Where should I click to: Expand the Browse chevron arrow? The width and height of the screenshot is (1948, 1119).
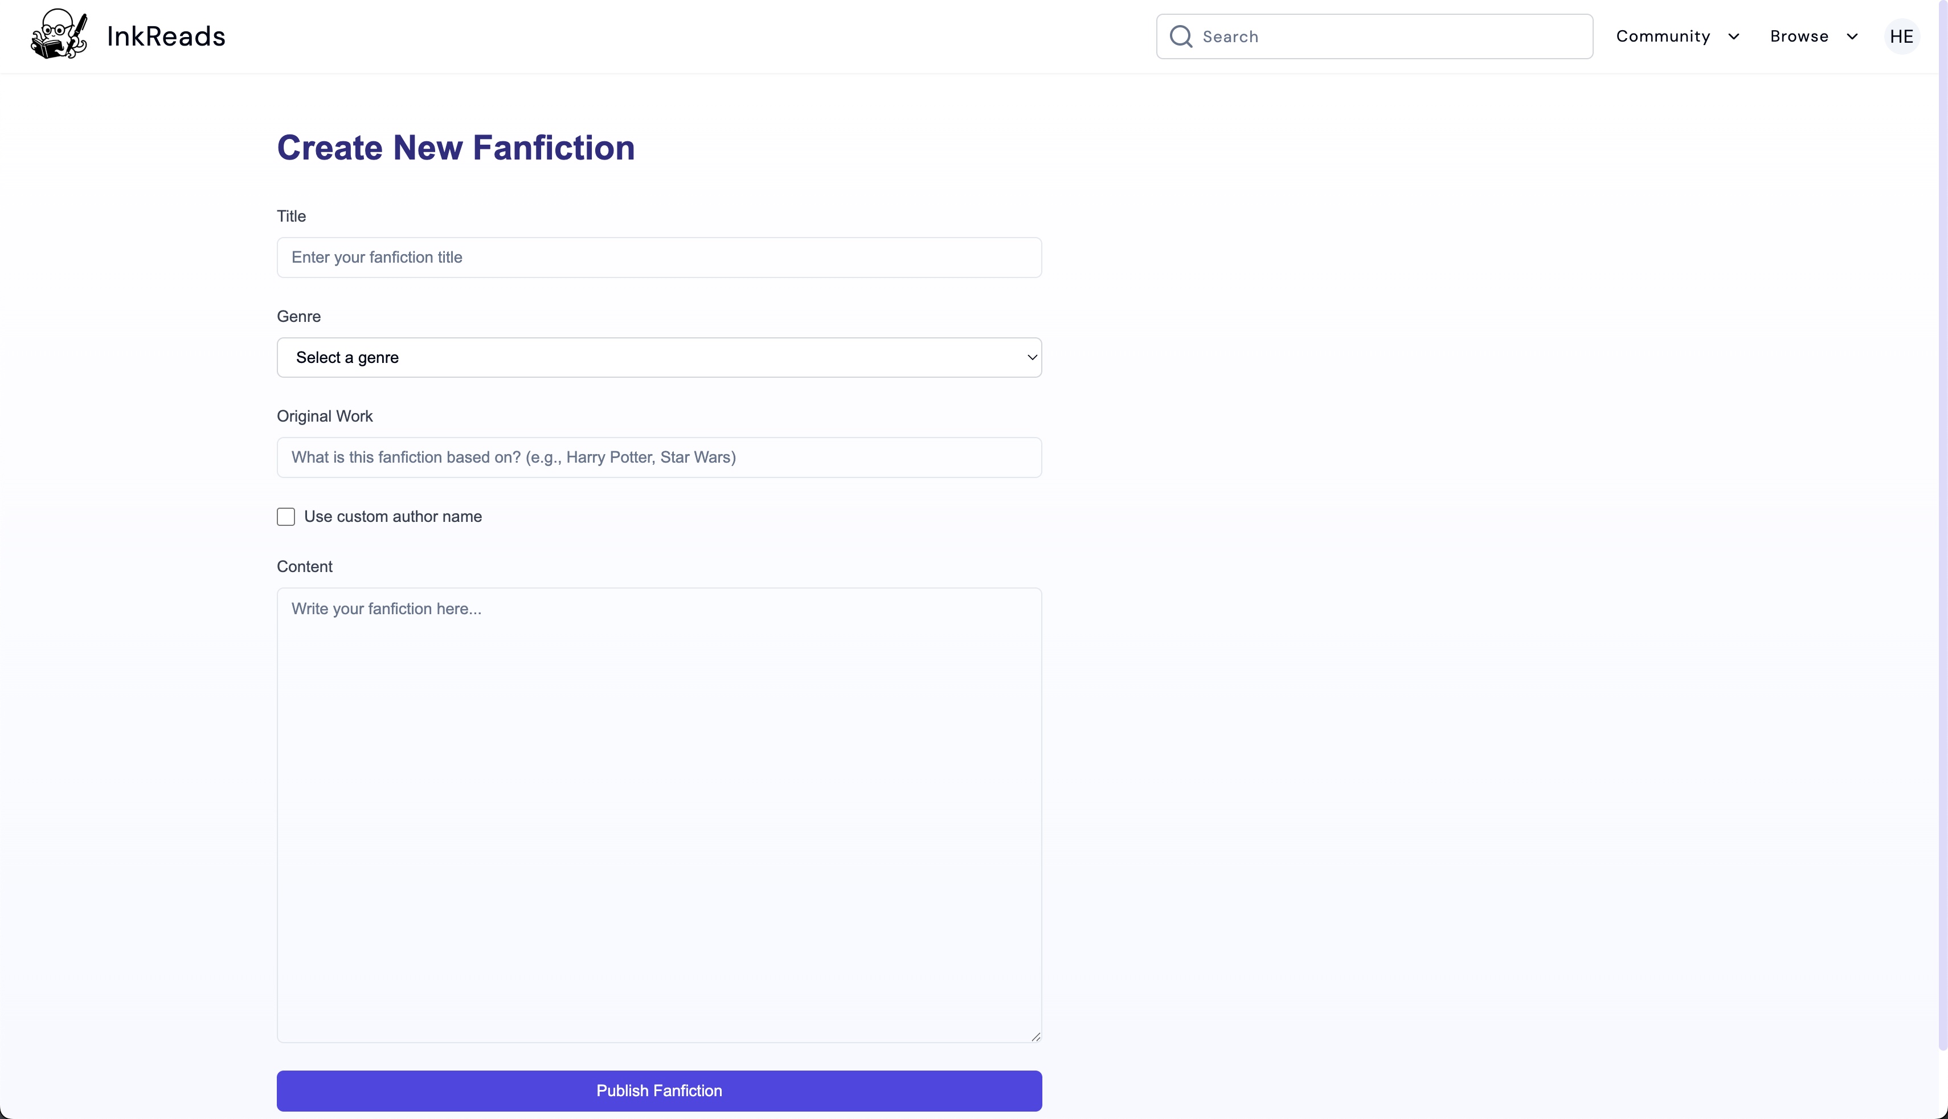[x=1852, y=37]
